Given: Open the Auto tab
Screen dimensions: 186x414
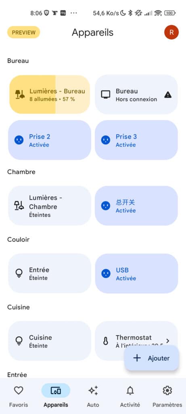Looking at the screenshot, I should 93,396.
